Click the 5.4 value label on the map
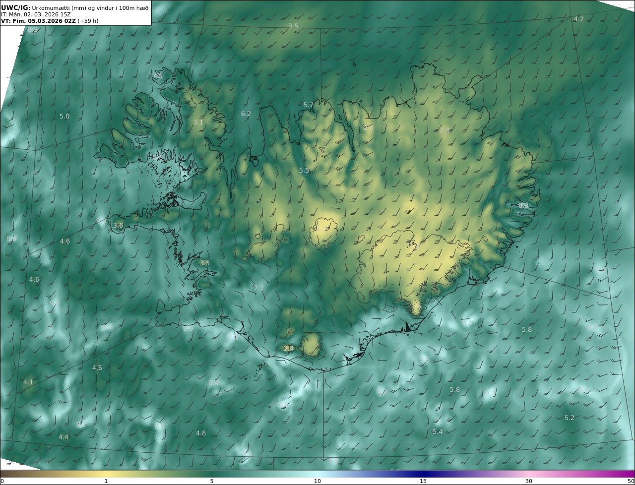The image size is (635, 485). click(438, 432)
